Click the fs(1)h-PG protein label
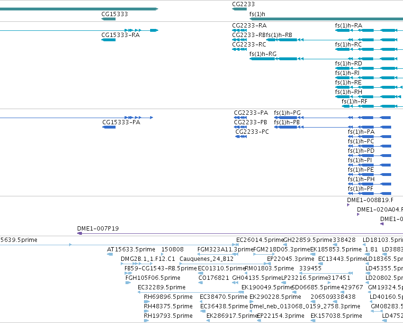The width and height of the screenshot is (403, 323). tap(287, 113)
